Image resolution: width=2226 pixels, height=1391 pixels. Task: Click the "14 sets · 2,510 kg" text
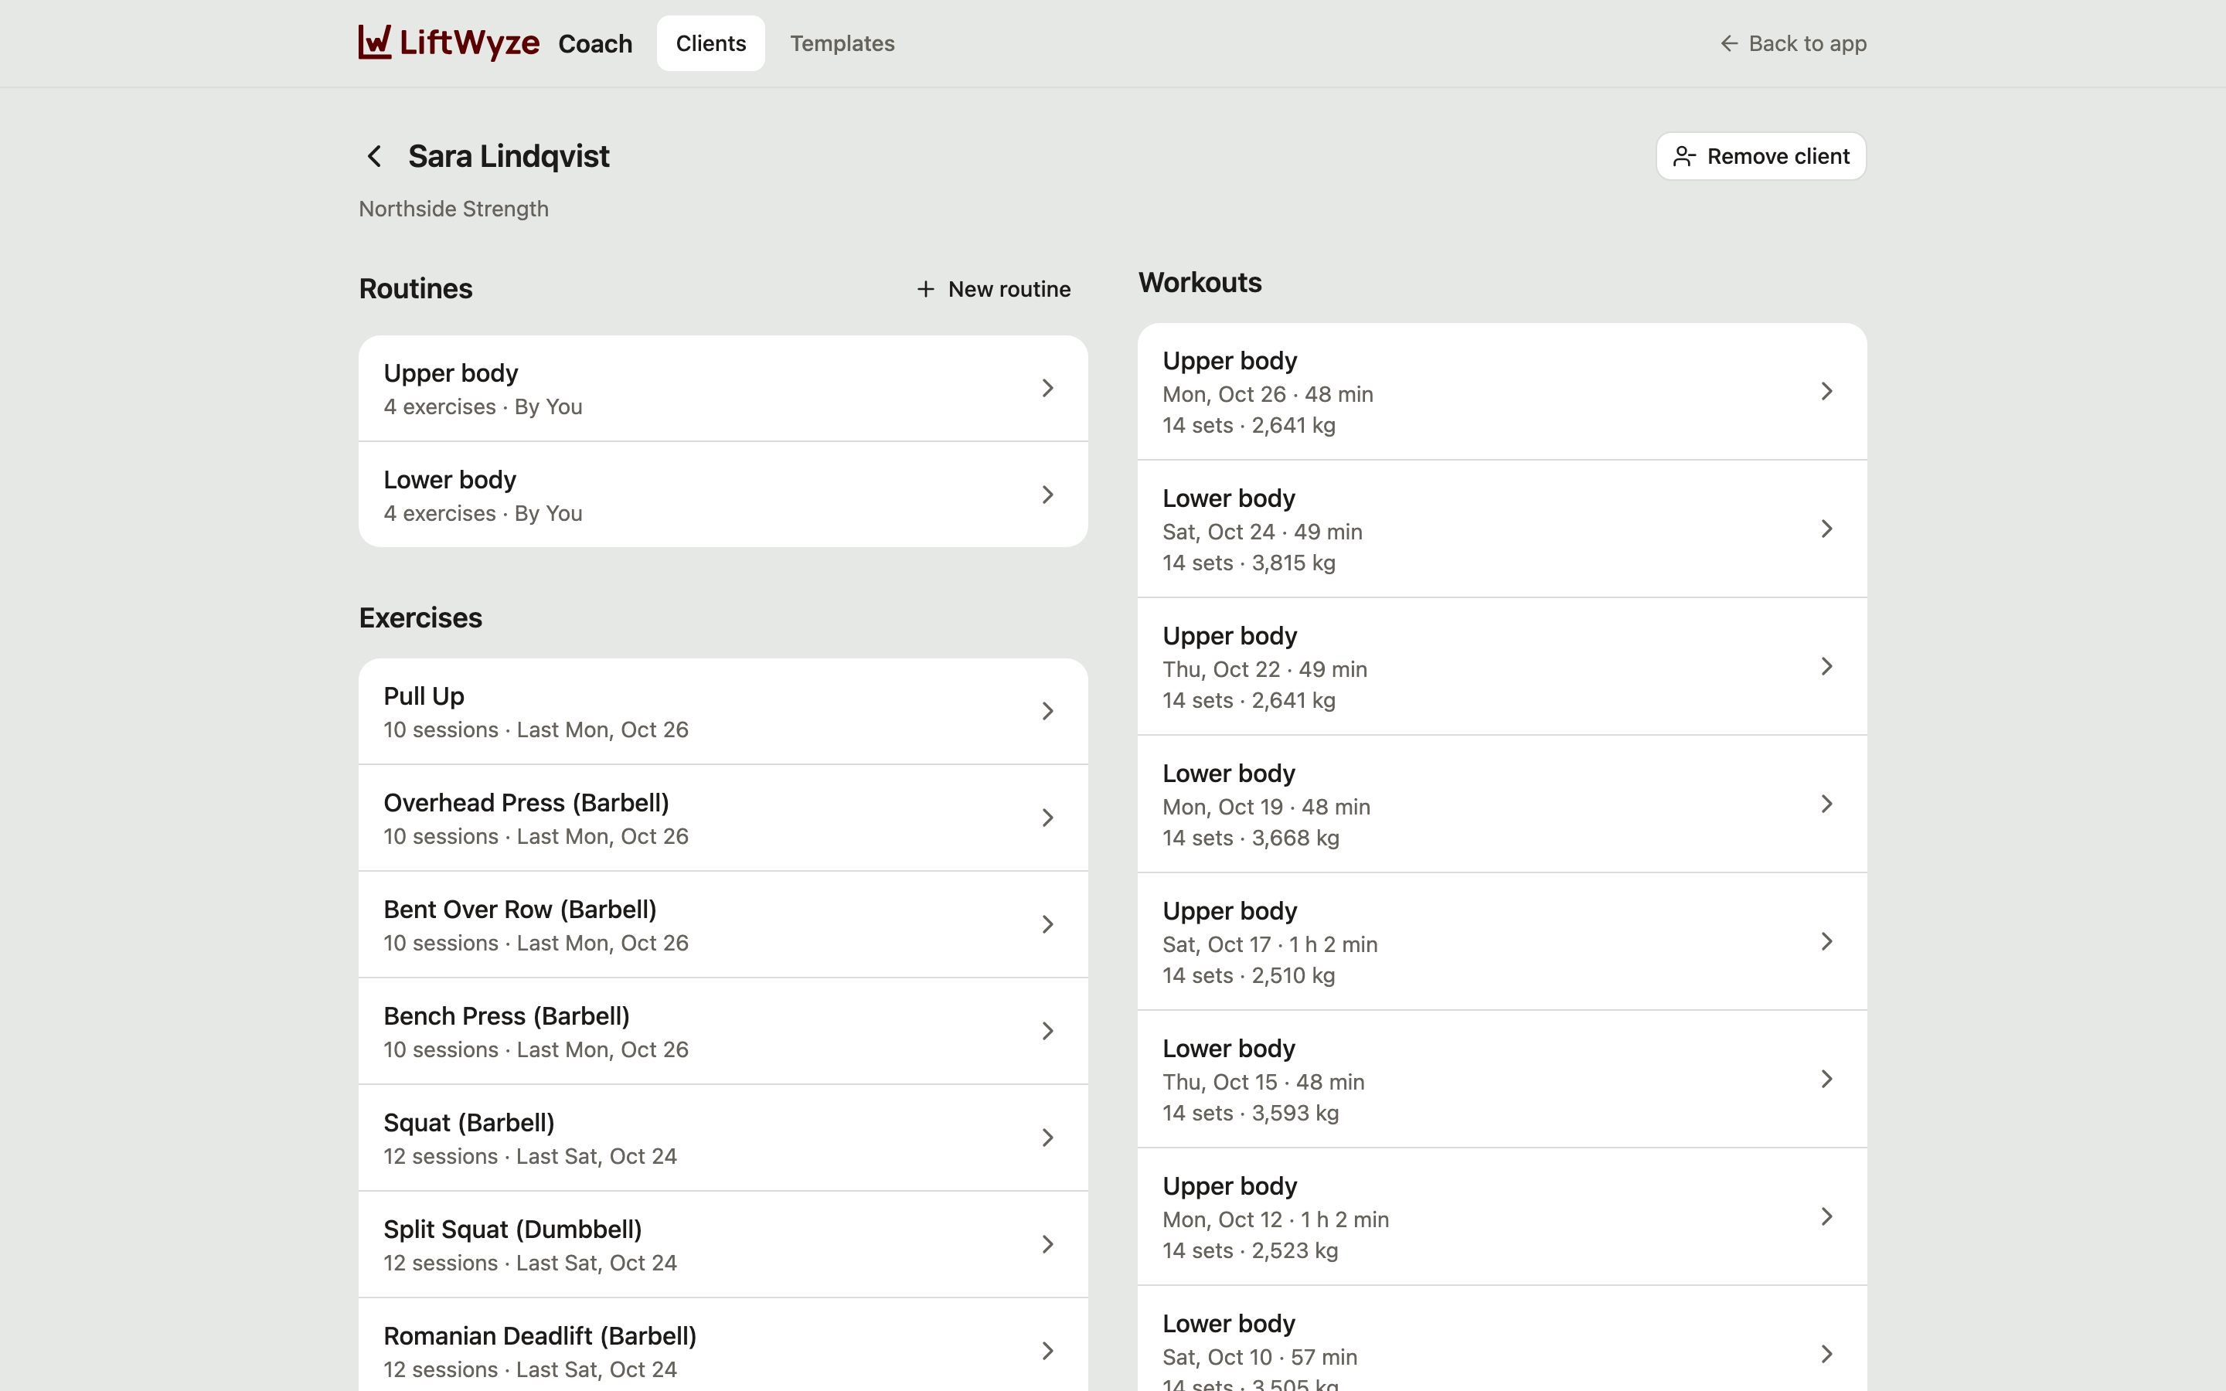1248,975
